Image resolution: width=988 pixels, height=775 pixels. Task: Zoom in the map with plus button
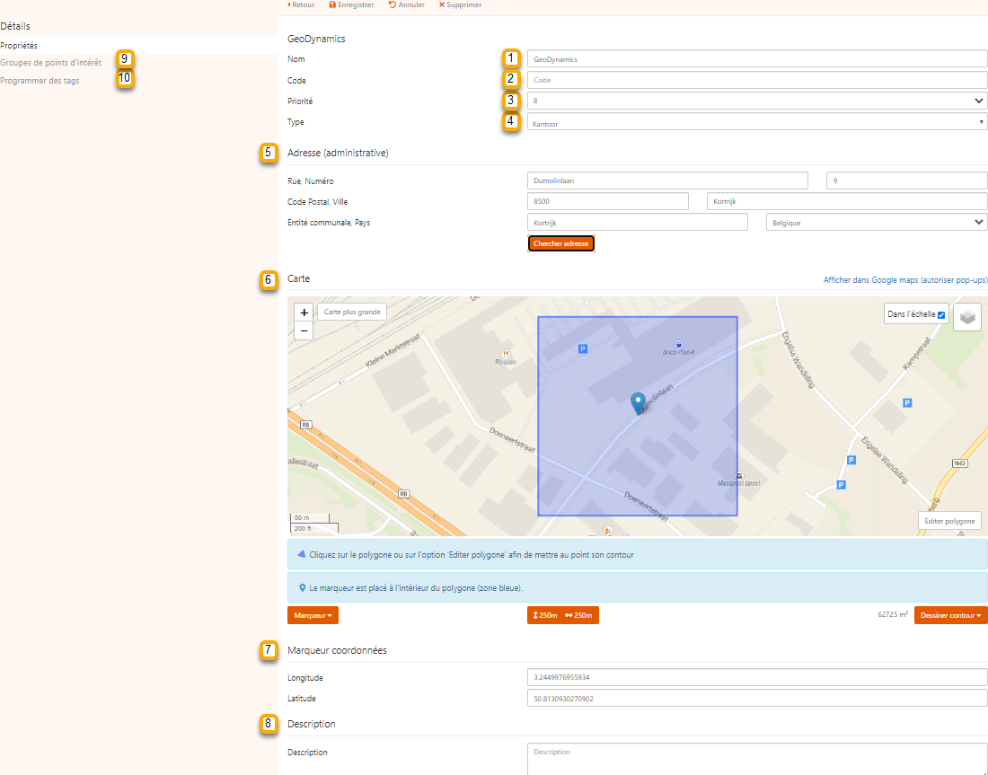click(x=304, y=313)
